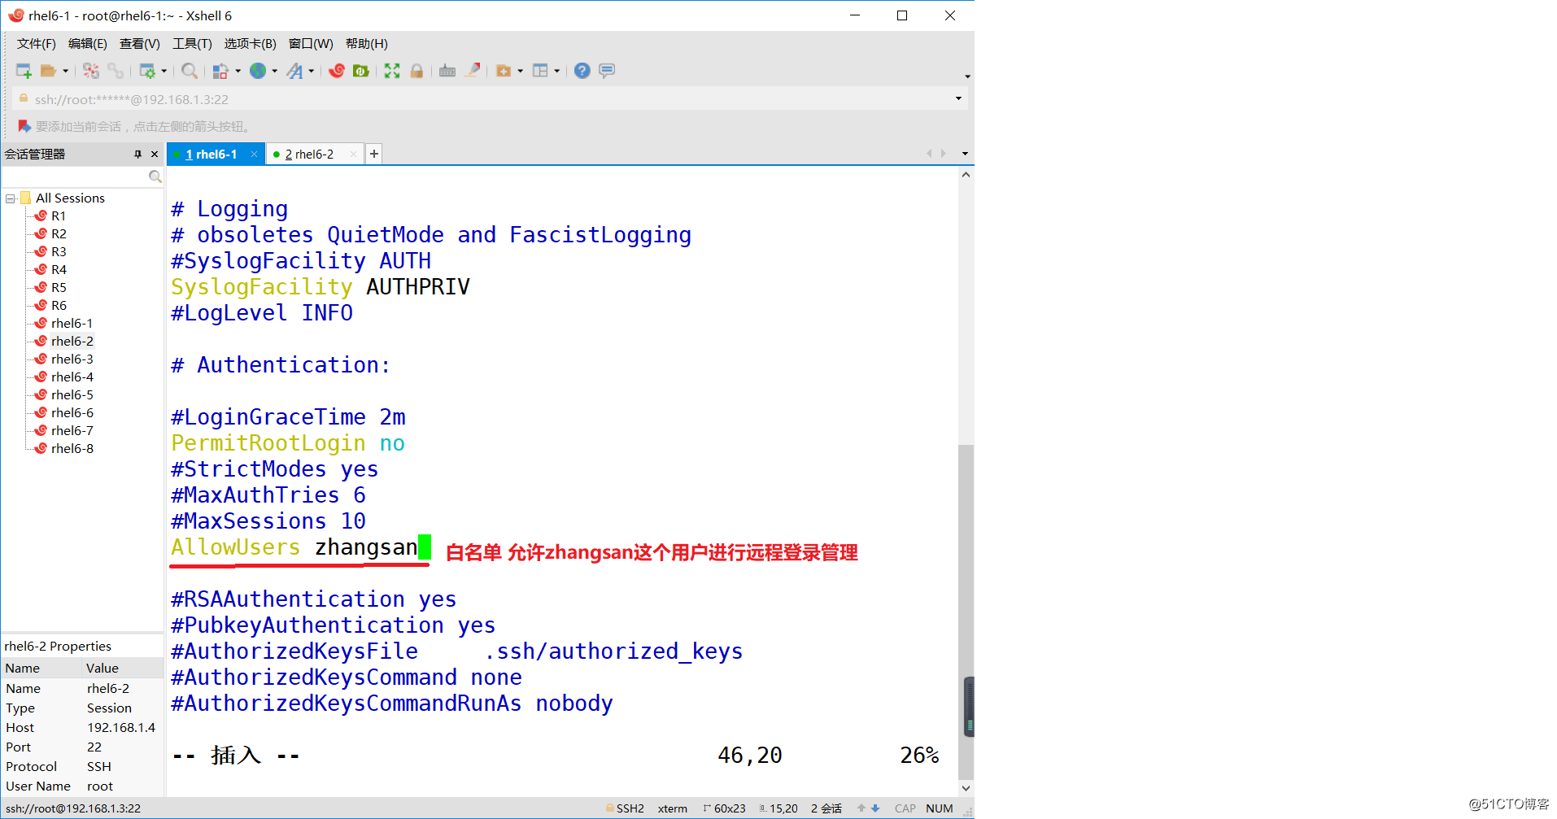Close the rhel6-2 tab
The width and height of the screenshot is (1557, 819).
[x=353, y=155]
